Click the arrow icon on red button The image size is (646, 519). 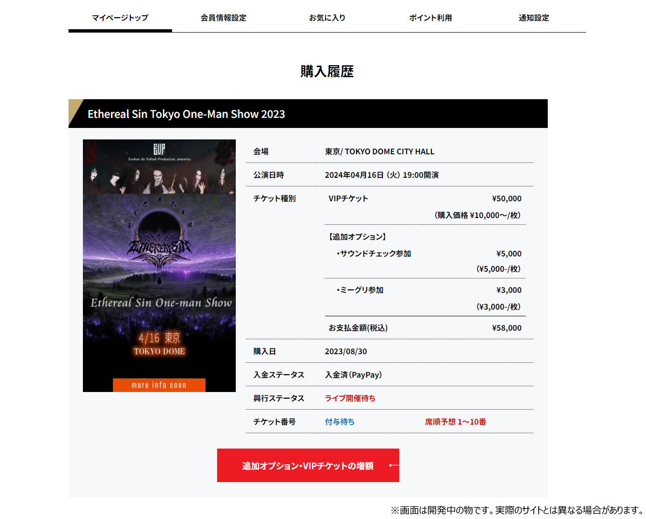coord(394,465)
